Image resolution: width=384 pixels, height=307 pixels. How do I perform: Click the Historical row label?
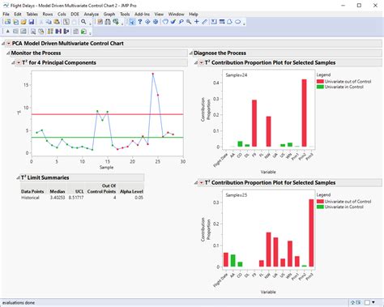30,198
